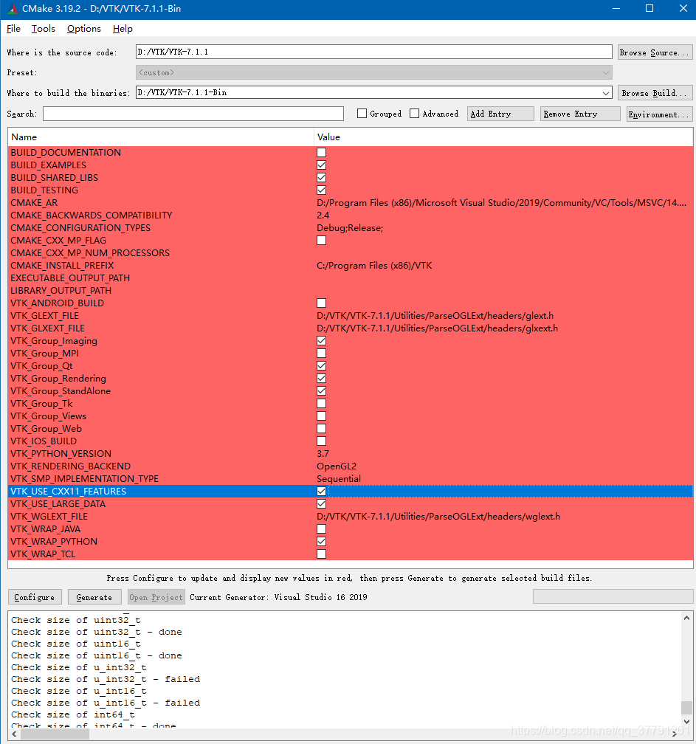Select the CMAKE_AR value path
The width and height of the screenshot is (696, 744).
click(x=501, y=203)
